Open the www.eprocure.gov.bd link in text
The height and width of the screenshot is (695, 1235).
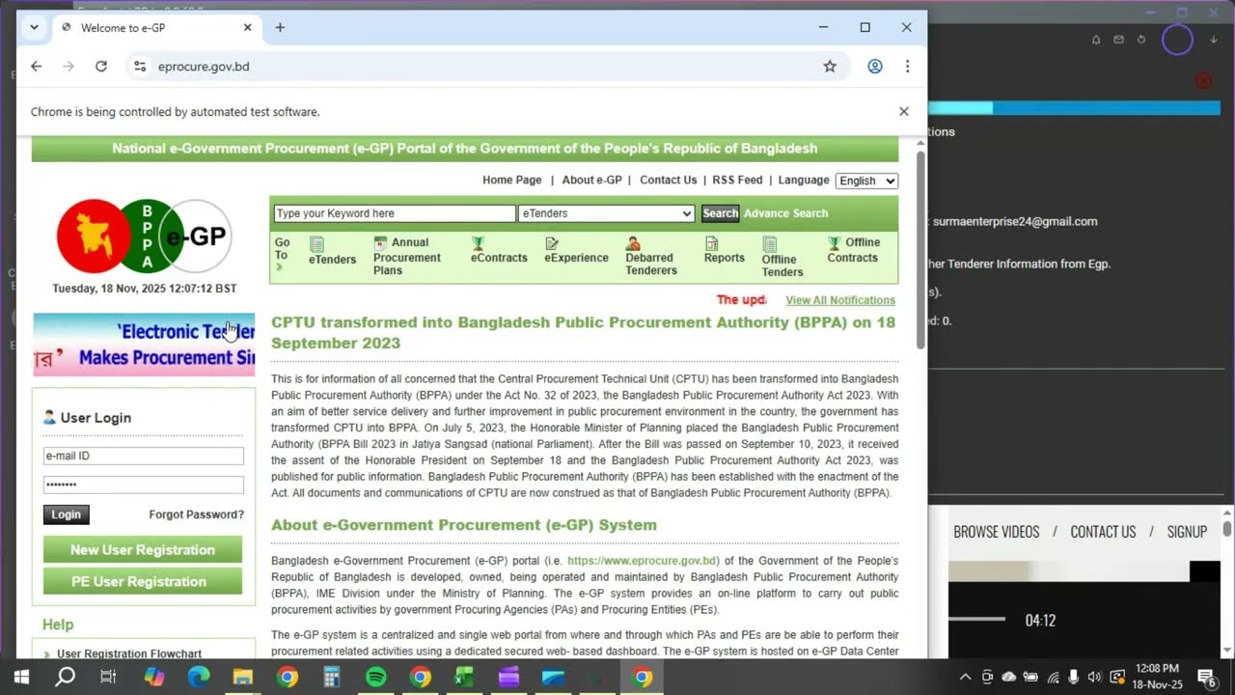[x=642, y=561]
